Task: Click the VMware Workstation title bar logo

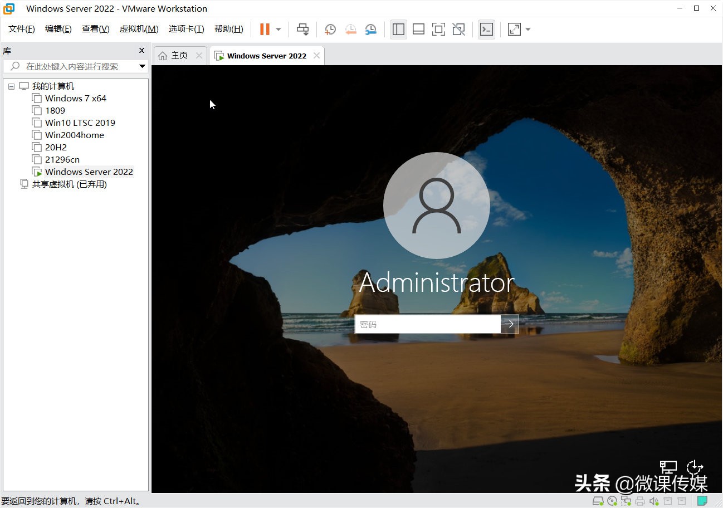Action: [x=9, y=8]
